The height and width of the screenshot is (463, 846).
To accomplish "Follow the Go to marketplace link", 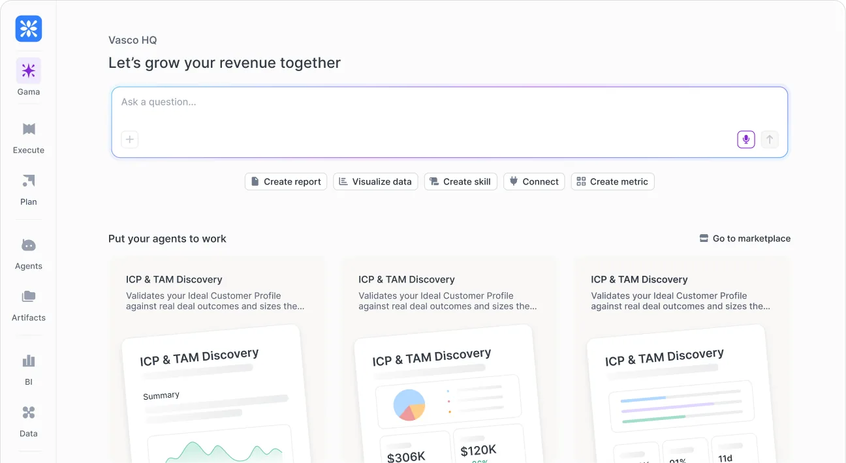I will pyautogui.click(x=745, y=239).
